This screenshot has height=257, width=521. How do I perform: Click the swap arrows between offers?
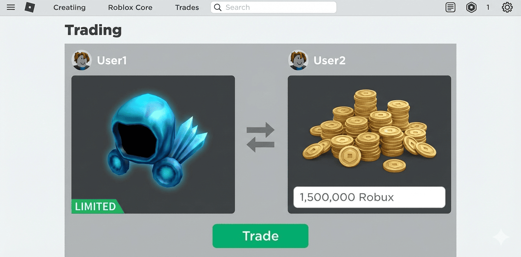point(260,137)
